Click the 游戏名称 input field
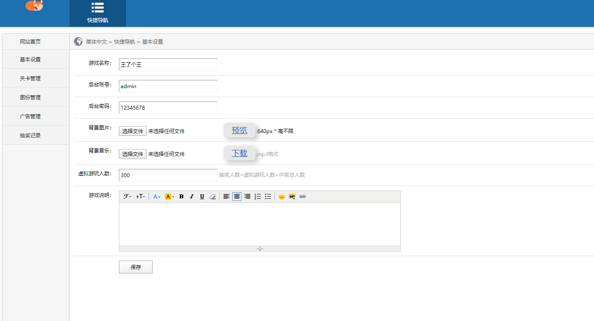Viewport: 594px width, 321px height. click(168, 64)
